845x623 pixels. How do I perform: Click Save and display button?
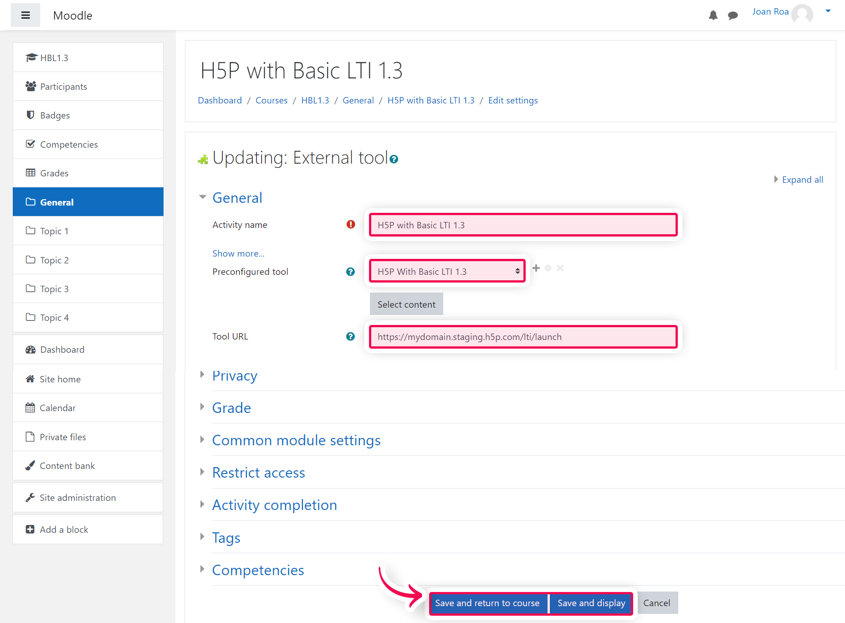coord(591,603)
